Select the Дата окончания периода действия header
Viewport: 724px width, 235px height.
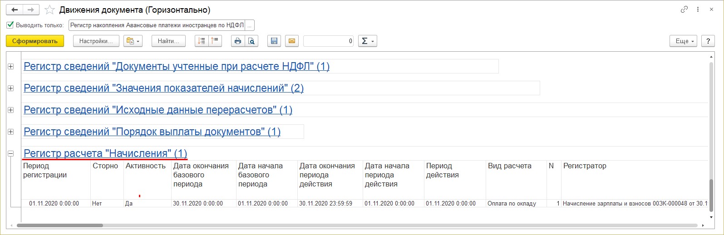tap(330, 180)
